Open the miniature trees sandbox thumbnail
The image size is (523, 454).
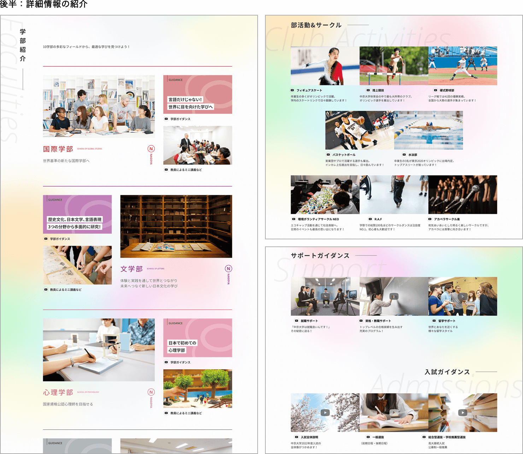[x=198, y=389]
